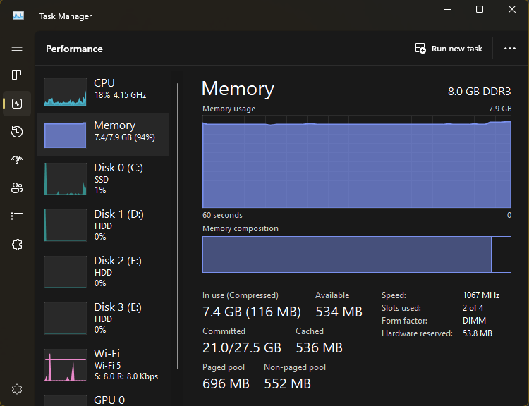Open the Processes page icon
Screen dimensions: 529x406
click(17, 75)
